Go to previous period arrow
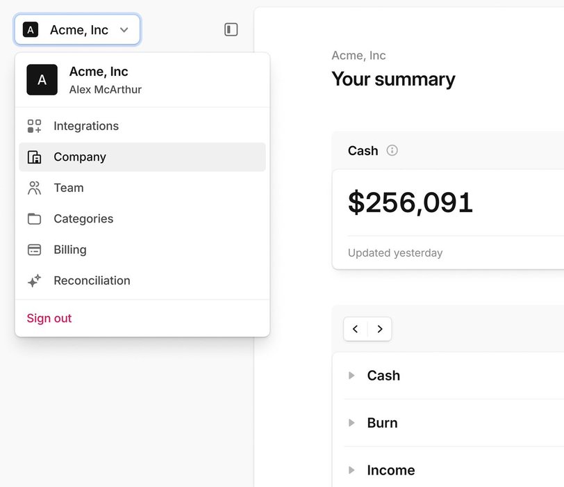Viewport: 564px width, 487px height. (356, 329)
